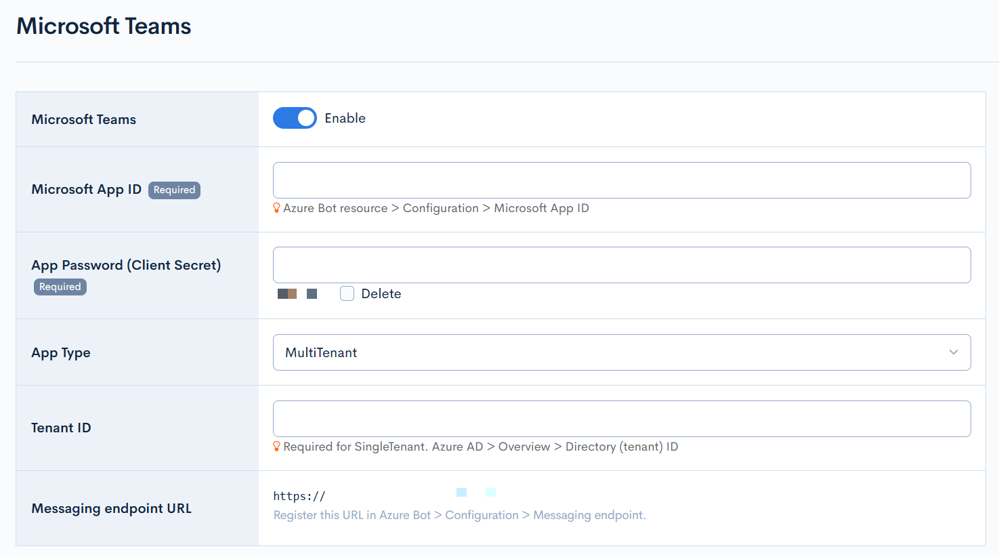
Task: Click the Microsoft Teams row label
Action: pos(84,119)
